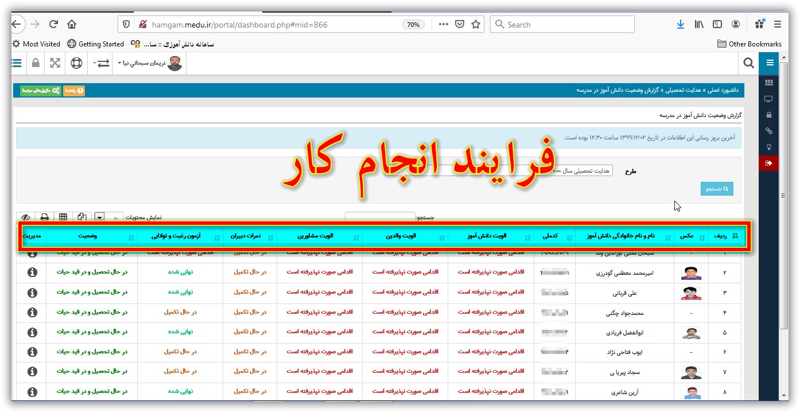This screenshot has height=413, width=800.
Task: Open the monitor icon in right sidebar
Action: point(769,99)
